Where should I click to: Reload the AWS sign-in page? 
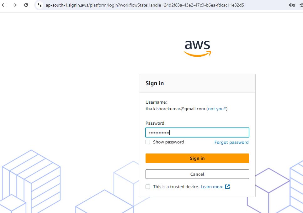(x=26, y=5)
